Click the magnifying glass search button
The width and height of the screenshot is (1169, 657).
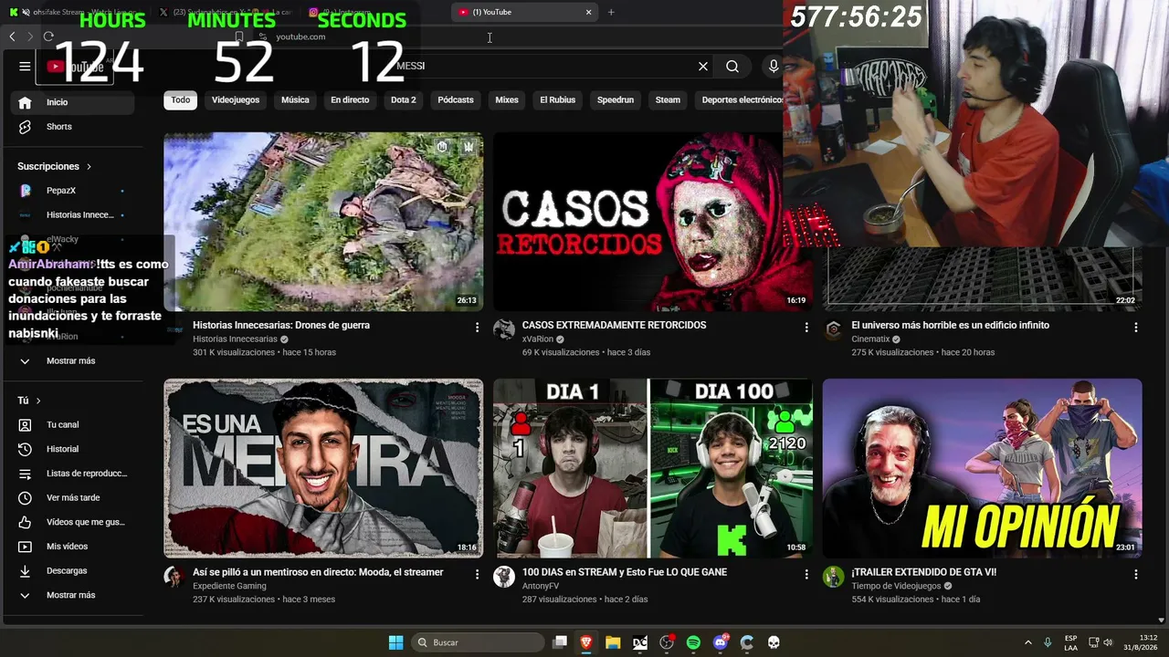pyautogui.click(x=732, y=66)
